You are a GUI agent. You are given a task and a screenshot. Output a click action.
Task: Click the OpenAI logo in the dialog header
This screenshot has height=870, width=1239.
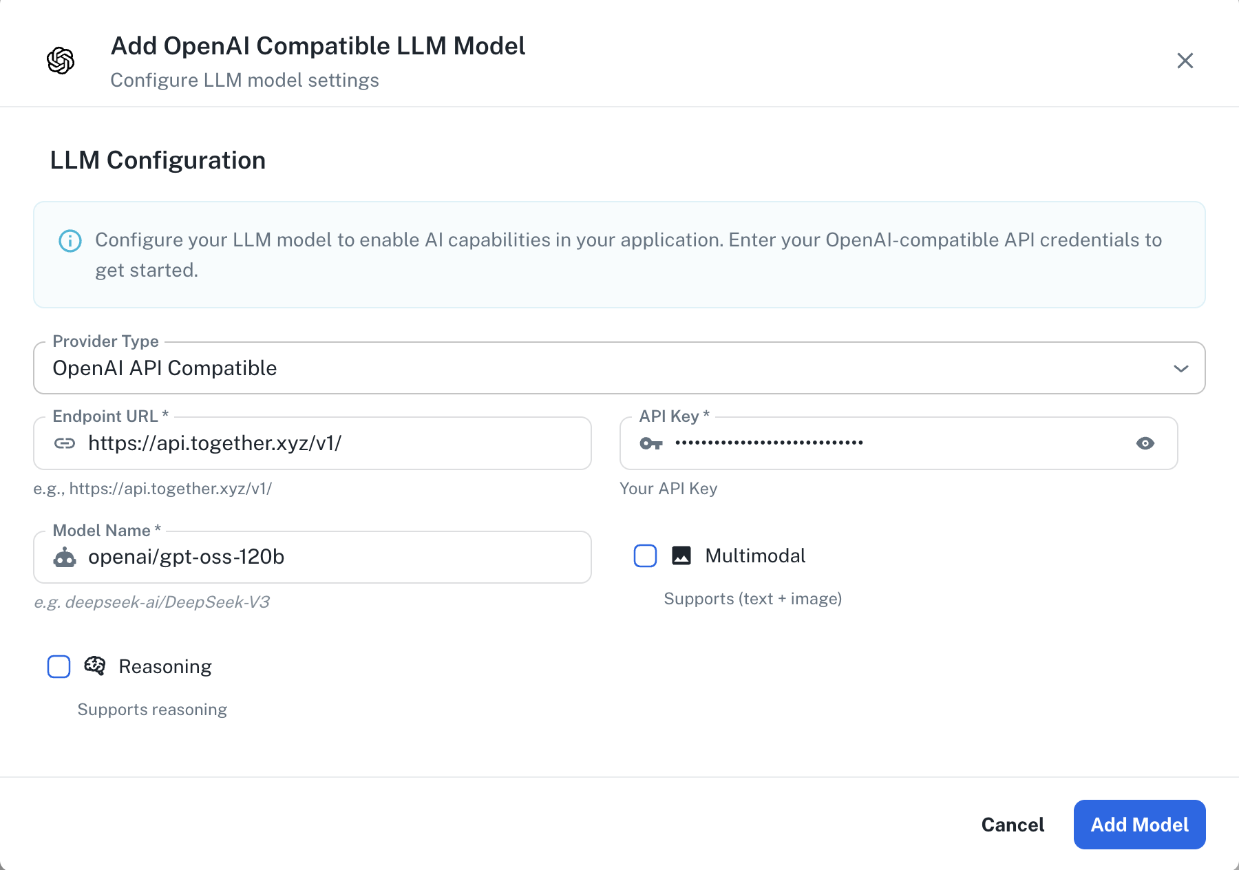61,61
